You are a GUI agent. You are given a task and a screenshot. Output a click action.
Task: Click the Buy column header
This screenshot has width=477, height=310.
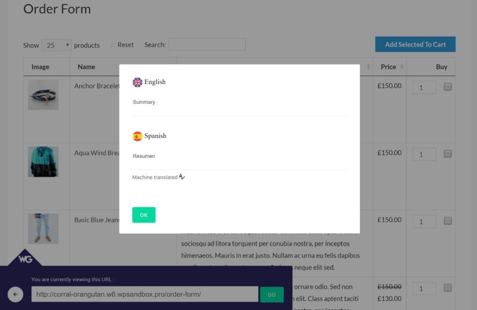[x=441, y=67]
